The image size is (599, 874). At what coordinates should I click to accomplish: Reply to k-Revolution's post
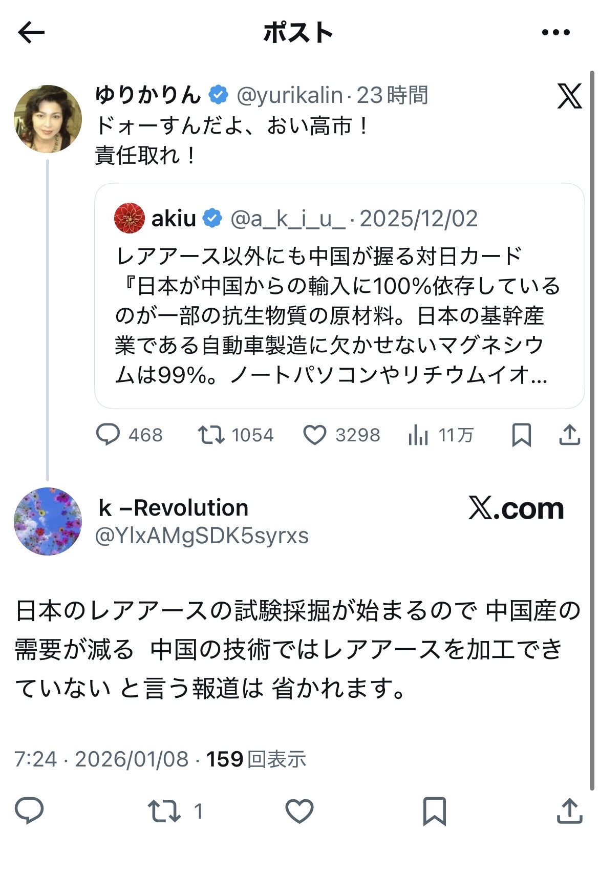coord(29,811)
